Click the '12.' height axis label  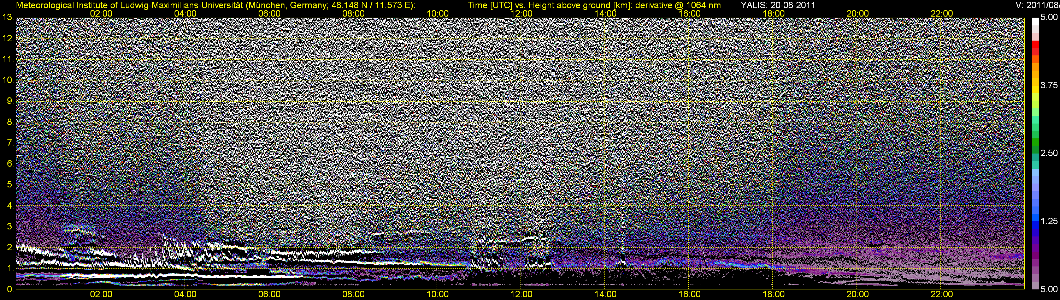[8, 38]
